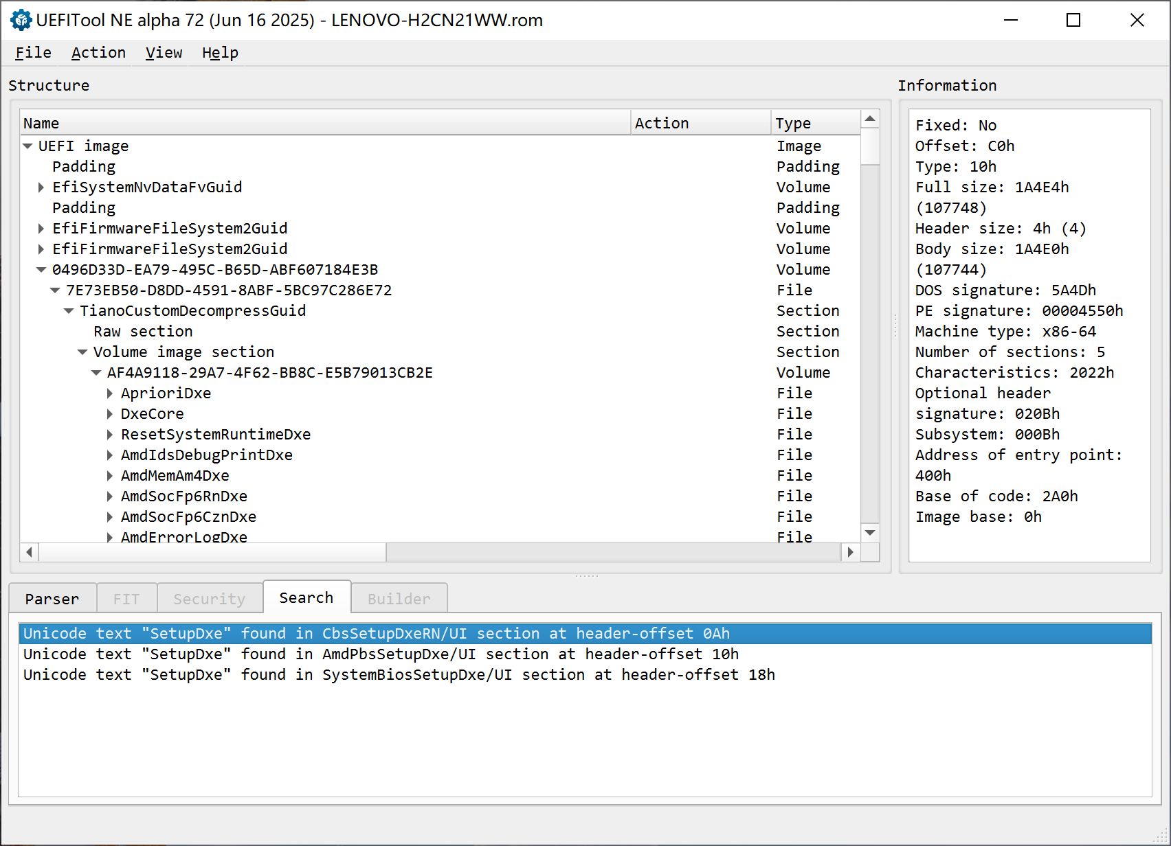Click the horizontal scrollbar left arrow

pos(29,552)
